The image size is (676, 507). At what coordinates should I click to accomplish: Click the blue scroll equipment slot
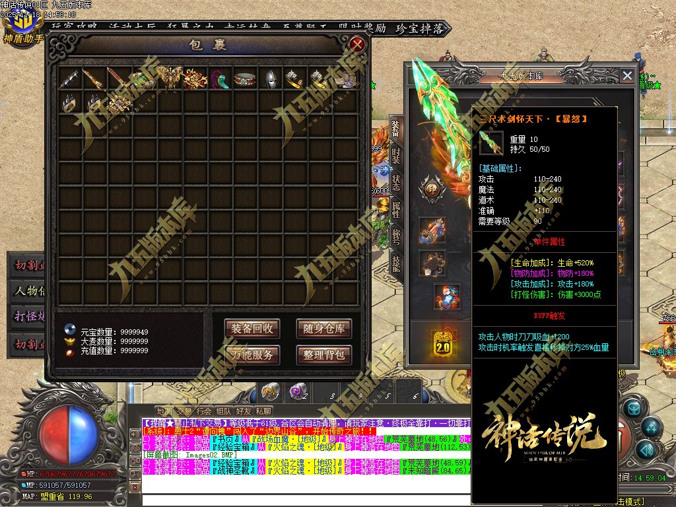pyautogui.click(x=448, y=296)
